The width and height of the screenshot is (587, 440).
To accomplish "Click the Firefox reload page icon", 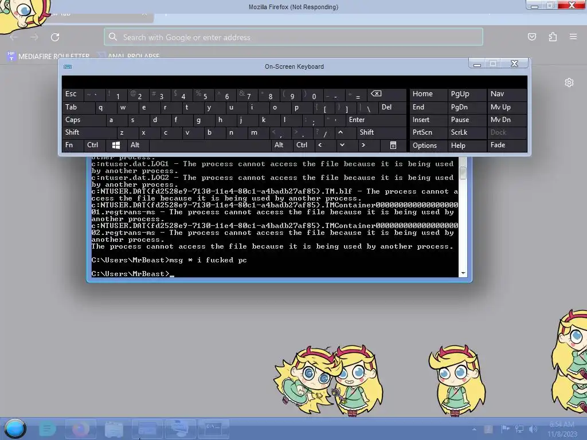I will pyautogui.click(x=55, y=37).
